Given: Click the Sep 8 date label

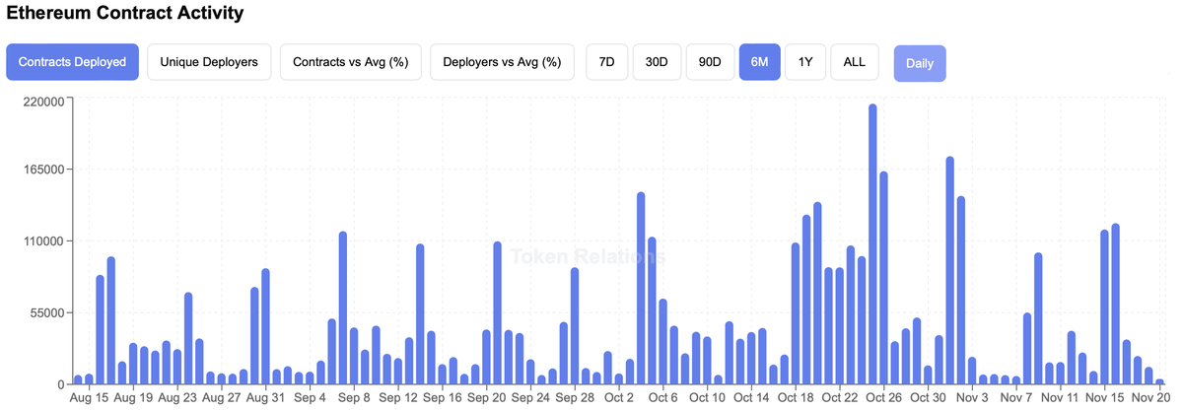Looking at the screenshot, I should click(x=354, y=398).
